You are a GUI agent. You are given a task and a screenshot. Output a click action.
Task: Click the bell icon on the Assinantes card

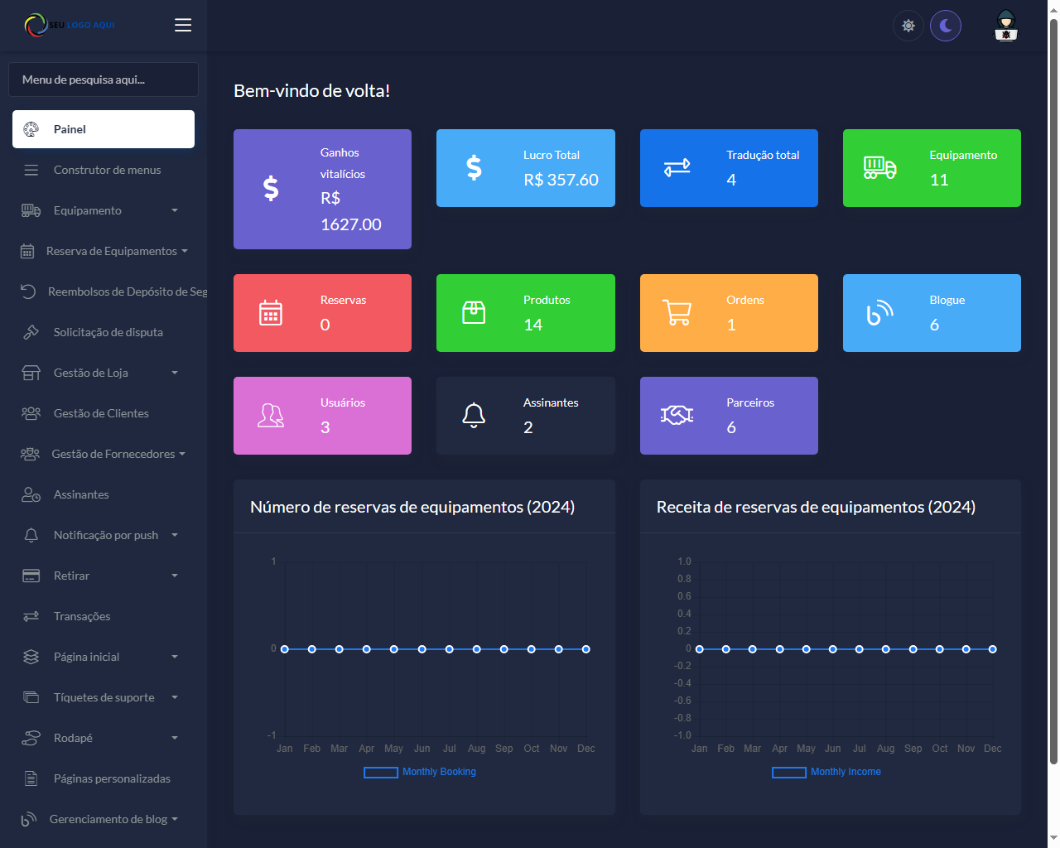coord(474,416)
